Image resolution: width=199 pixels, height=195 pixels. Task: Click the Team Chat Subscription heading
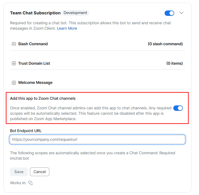pos(35,13)
